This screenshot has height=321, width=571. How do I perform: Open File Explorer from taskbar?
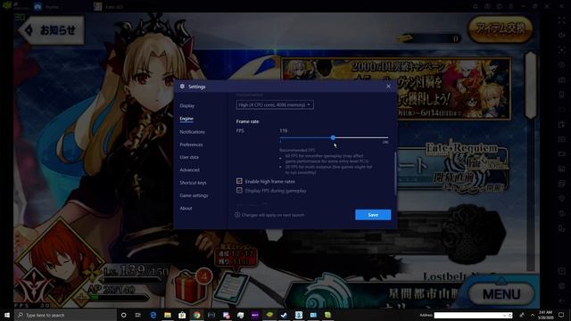click(168, 315)
